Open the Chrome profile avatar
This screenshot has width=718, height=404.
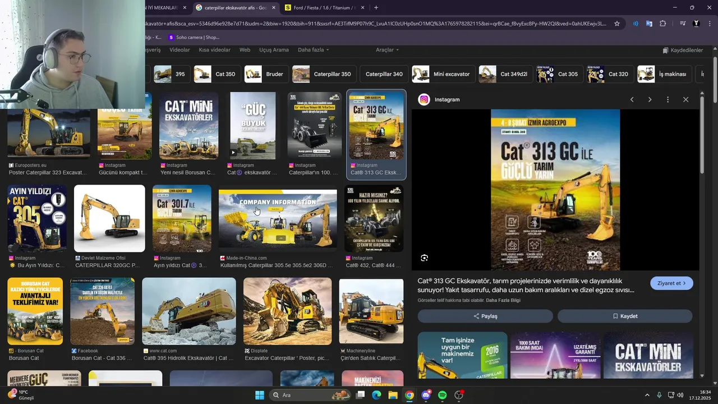point(697,24)
